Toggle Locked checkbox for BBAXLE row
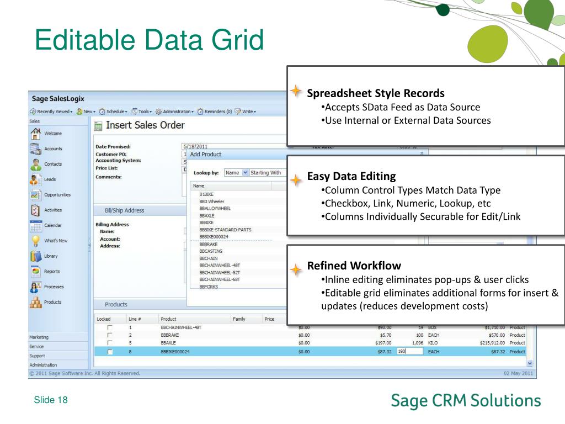 110,342
